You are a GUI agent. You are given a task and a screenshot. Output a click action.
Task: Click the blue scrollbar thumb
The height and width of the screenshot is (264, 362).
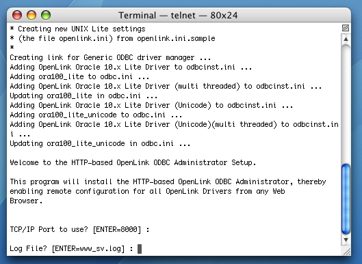[346, 199]
